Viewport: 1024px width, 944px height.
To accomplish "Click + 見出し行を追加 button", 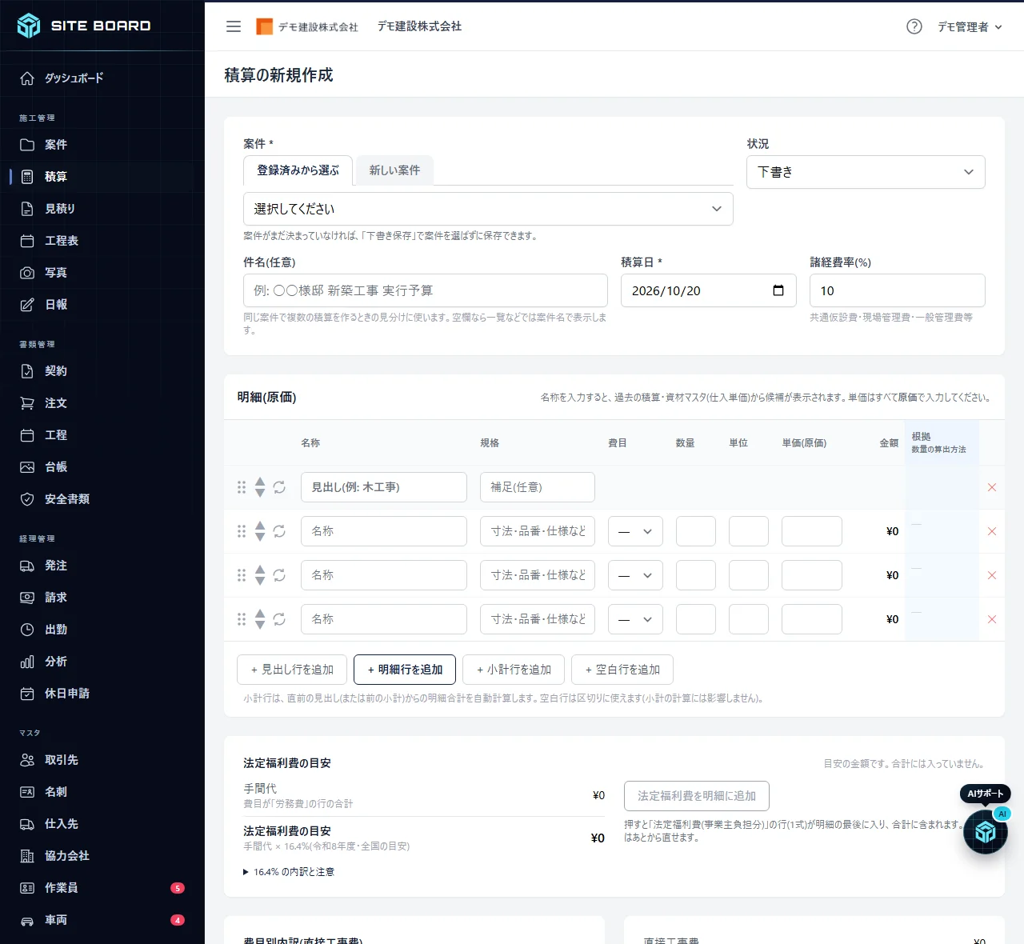I will [x=292, y=670].
